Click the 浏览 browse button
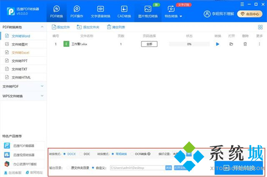Screen dimensions: 267x177 click(168, 168)
